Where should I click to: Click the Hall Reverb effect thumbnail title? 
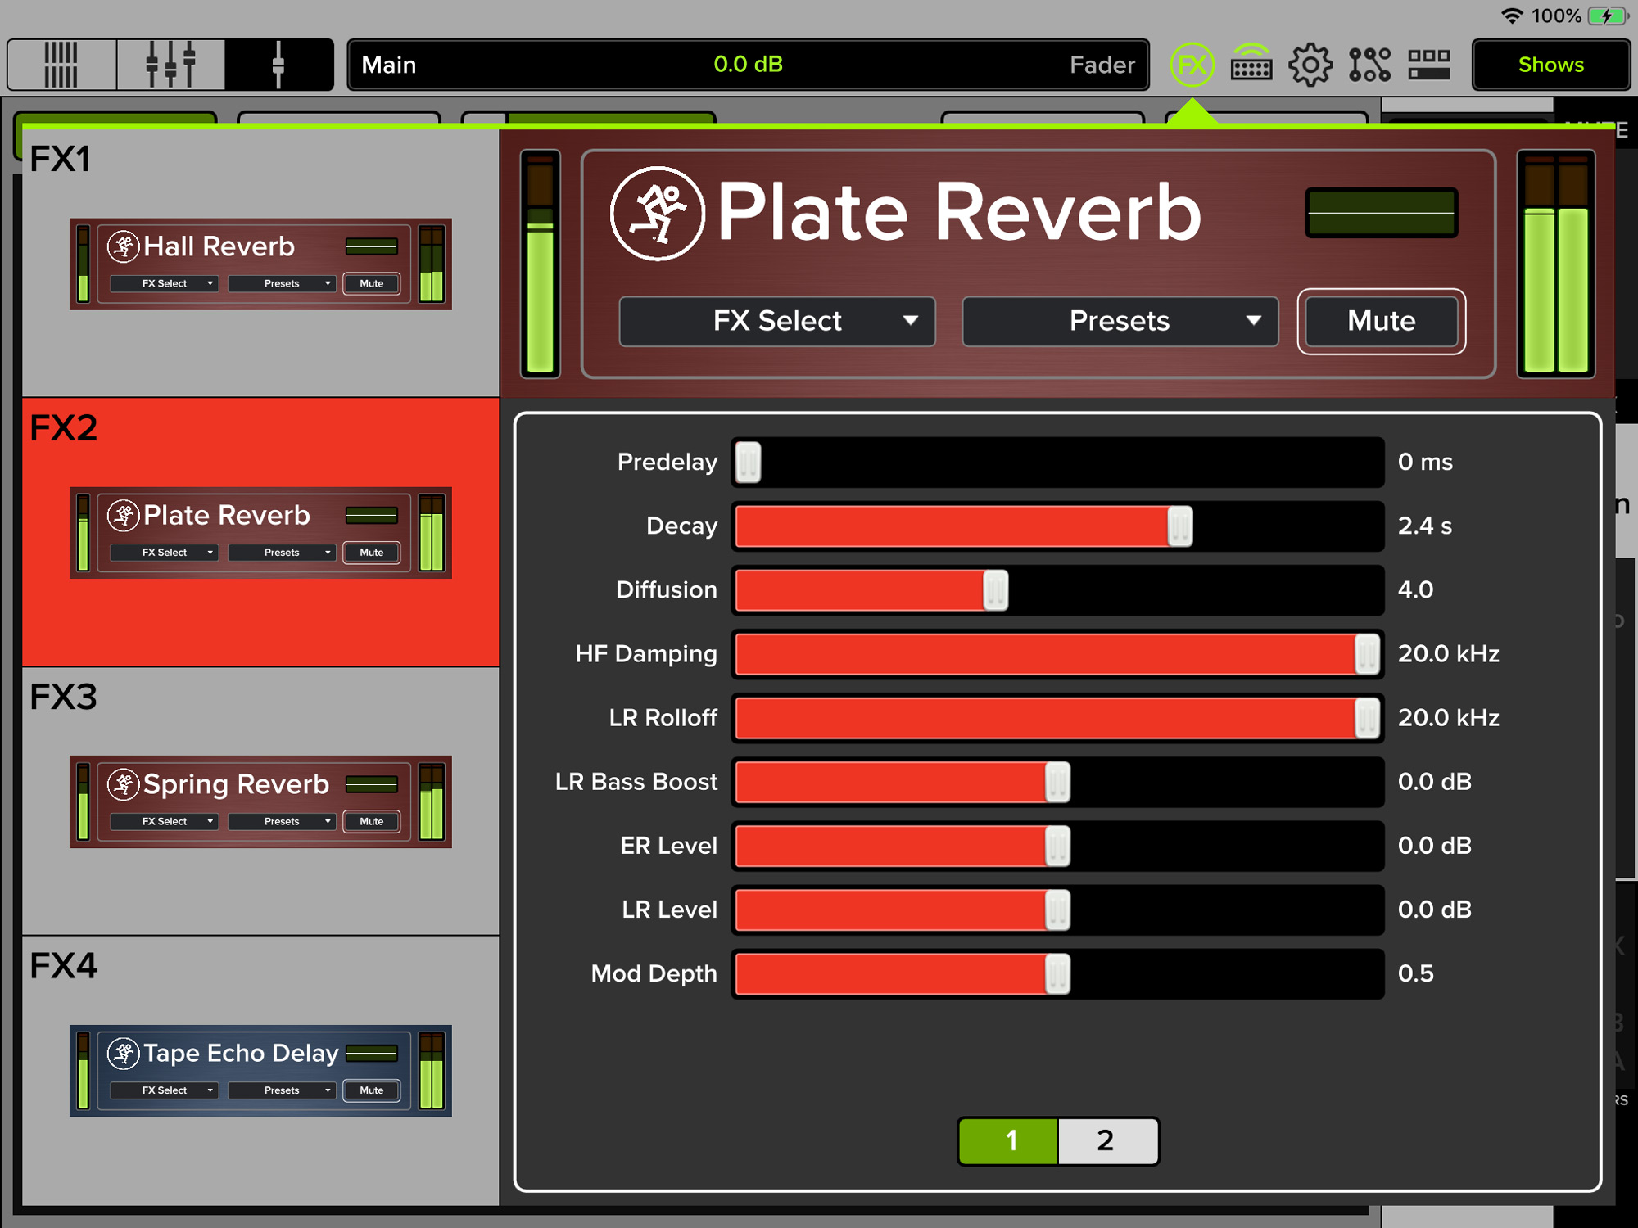click(219, 246)
